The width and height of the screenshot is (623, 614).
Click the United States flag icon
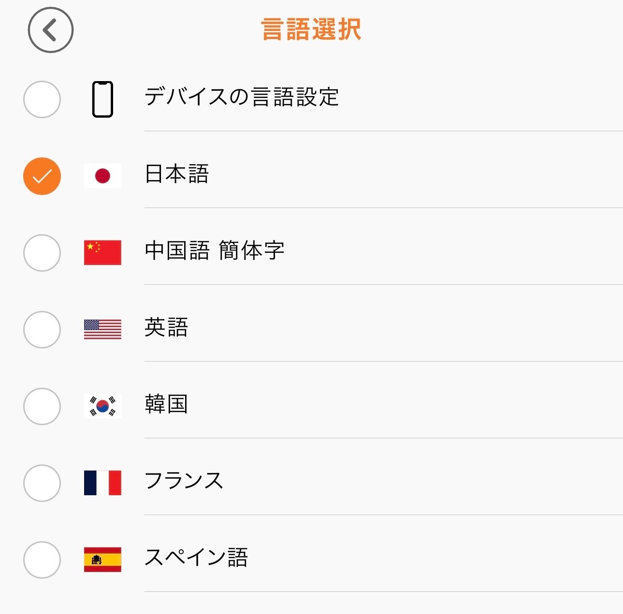[x=102, y=329]
